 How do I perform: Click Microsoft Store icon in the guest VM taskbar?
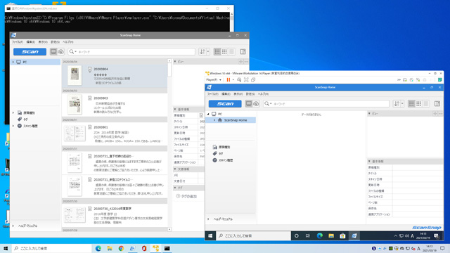point(342,236)
